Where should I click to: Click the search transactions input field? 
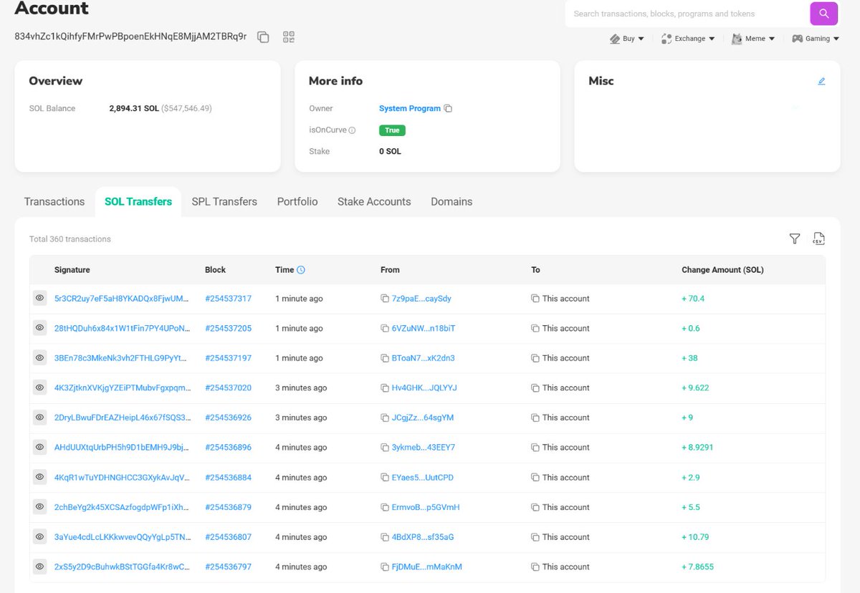tap(687, 14)
